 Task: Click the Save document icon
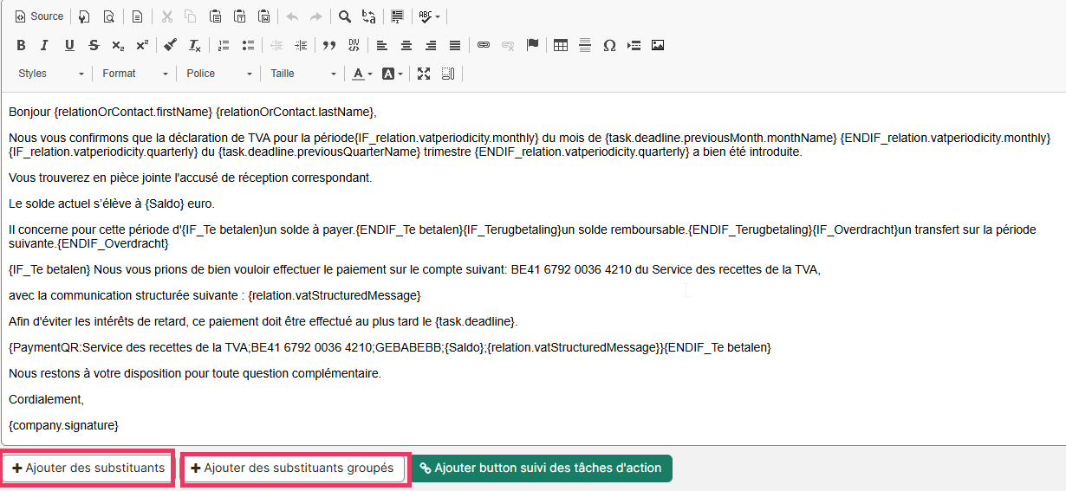(83, 16)
